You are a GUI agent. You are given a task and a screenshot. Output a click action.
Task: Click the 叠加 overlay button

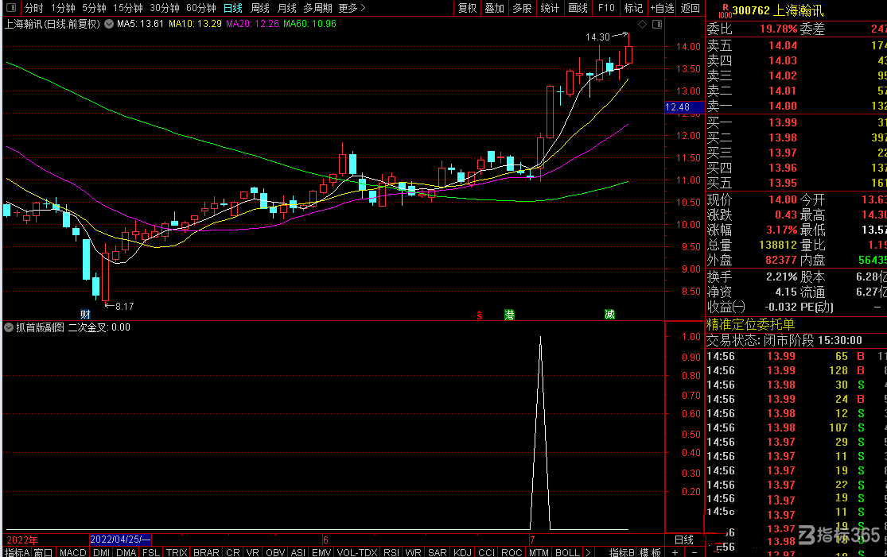click(494, 8)
